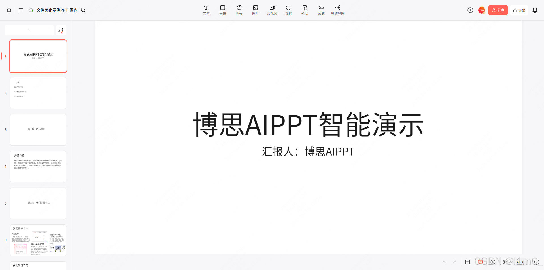Screen dimensions: 544x270
Task: Select slide 5 thumbnail 第2章 我们能做什么
Action: coord(38,203)
